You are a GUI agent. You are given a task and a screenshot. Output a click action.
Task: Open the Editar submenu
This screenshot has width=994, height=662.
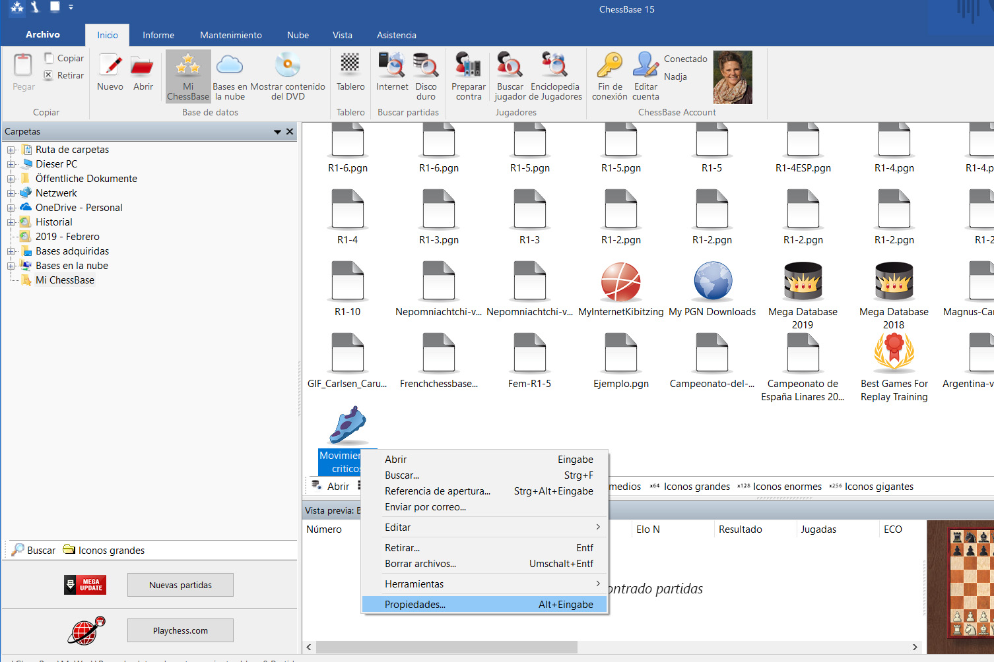484,527
